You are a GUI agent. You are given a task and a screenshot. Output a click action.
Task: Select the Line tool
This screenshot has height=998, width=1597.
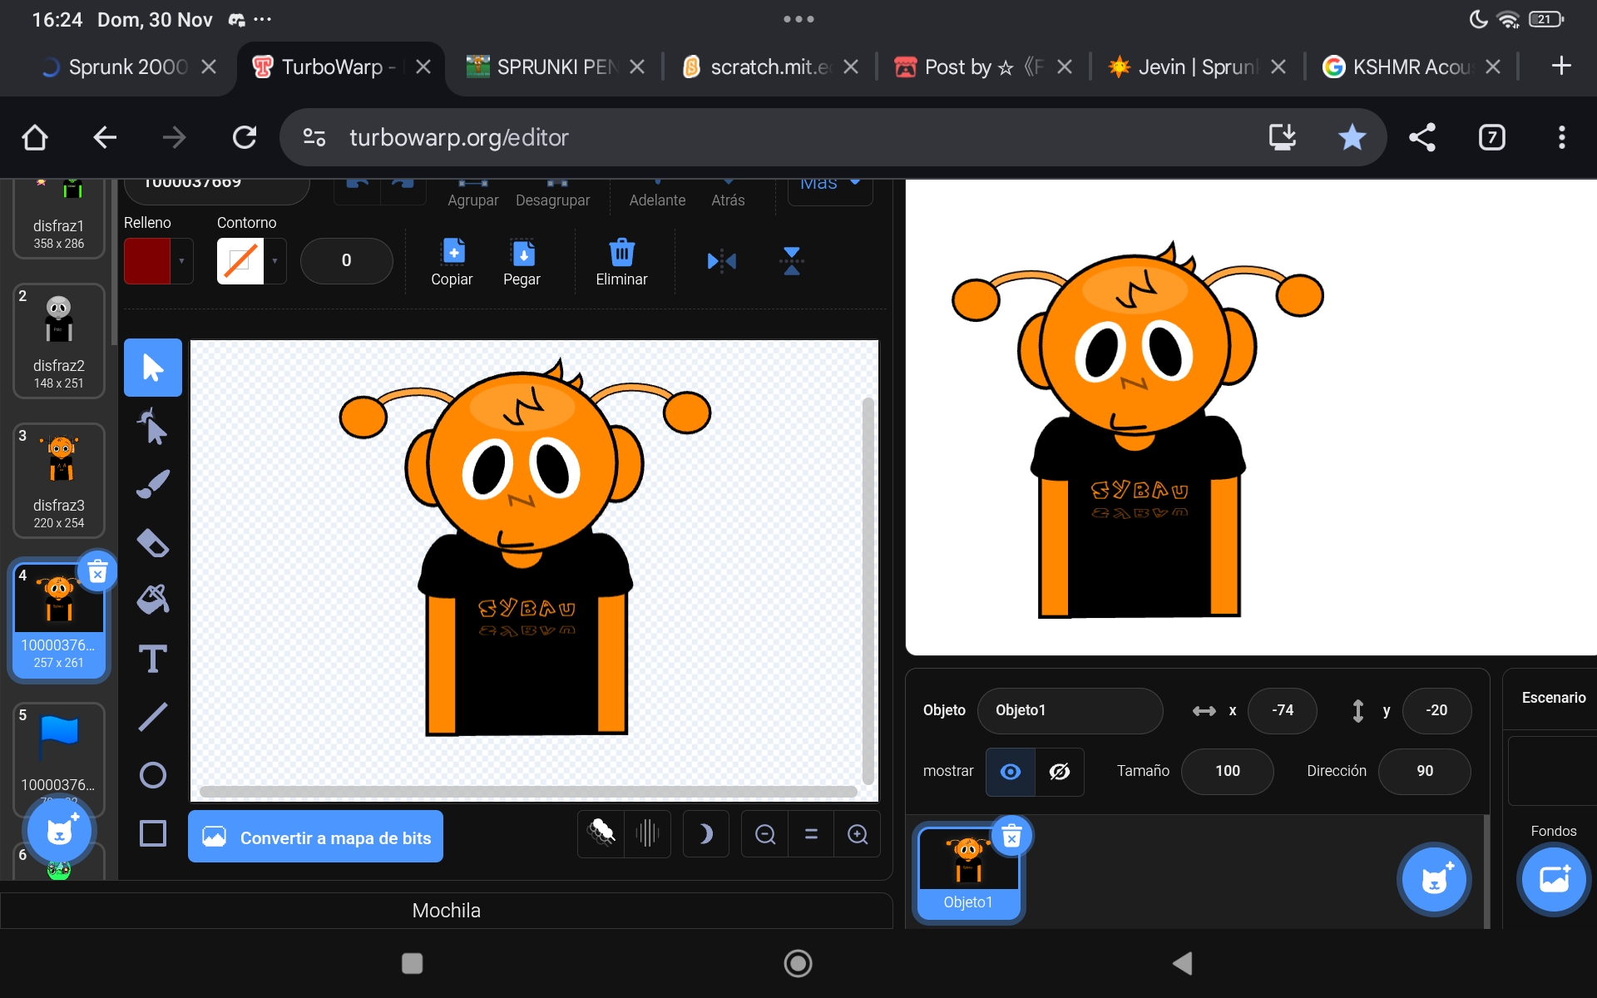point(152,716)
